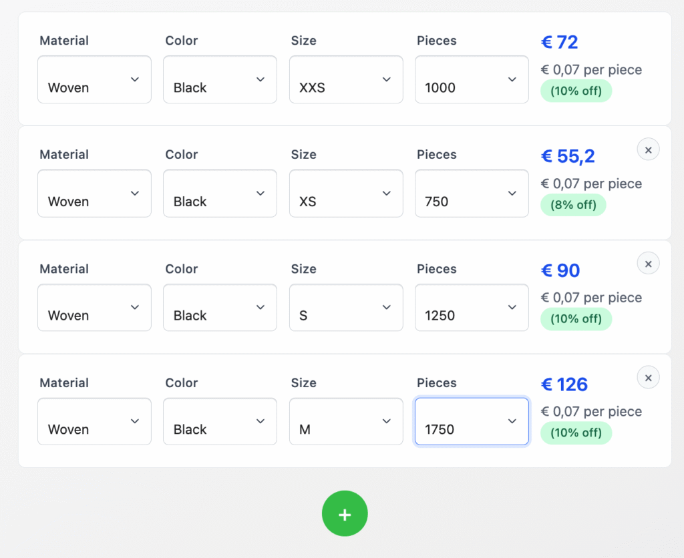This screenshot has height=558, width=684.
Task: Open the Size dropdown showing M
Action: click(x=346, y=422)
